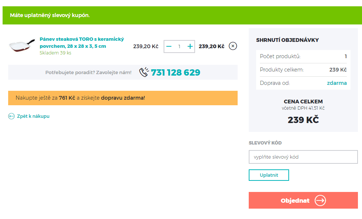Increase product quantity with plus icon

coord(190,46)
